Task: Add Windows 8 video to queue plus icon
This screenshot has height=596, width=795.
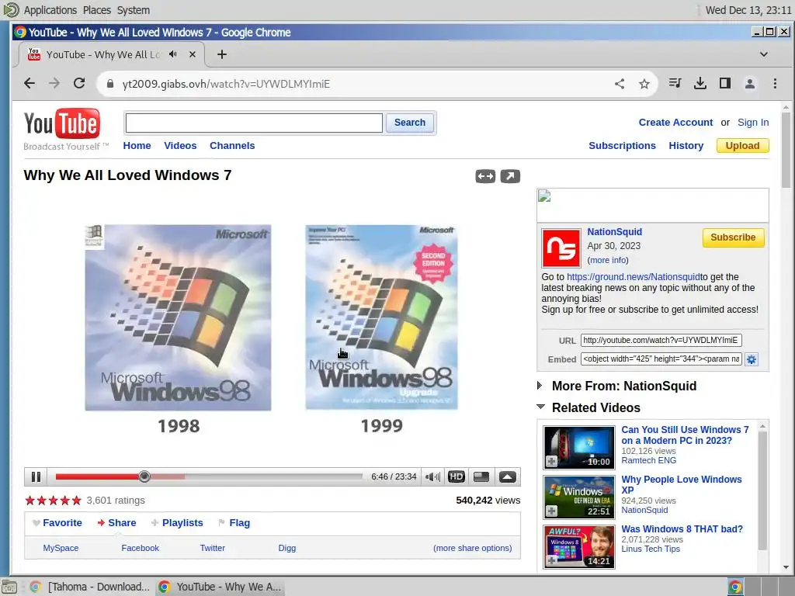Action: [552, 560]
